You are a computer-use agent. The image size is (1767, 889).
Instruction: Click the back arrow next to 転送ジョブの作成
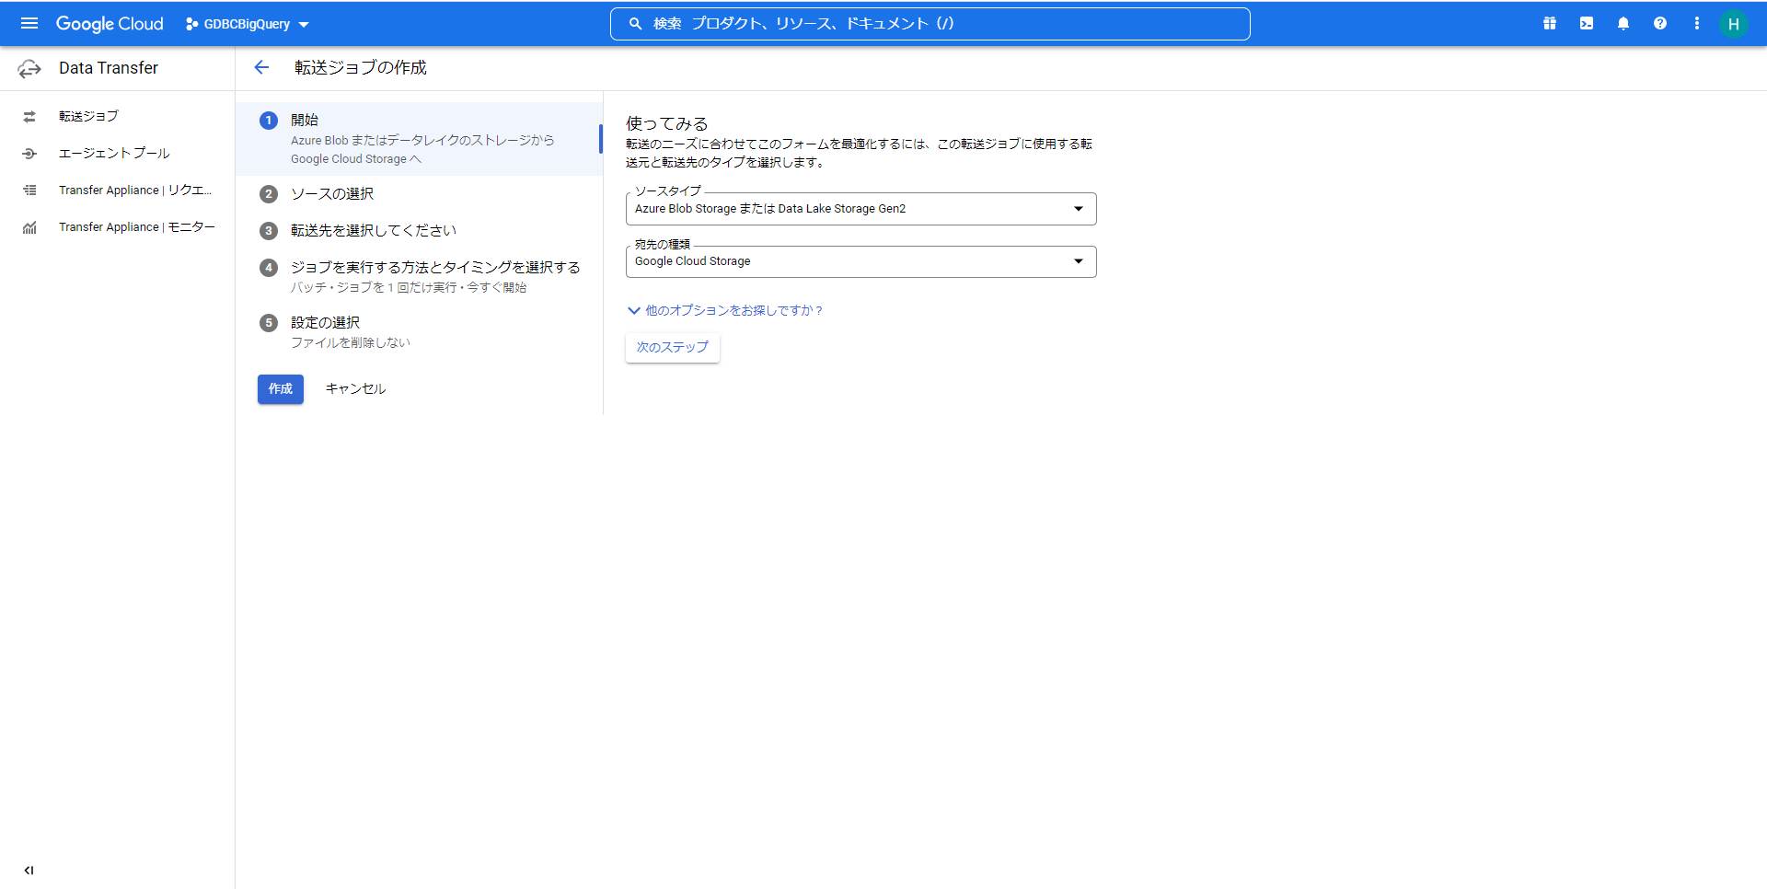[261, 67]
